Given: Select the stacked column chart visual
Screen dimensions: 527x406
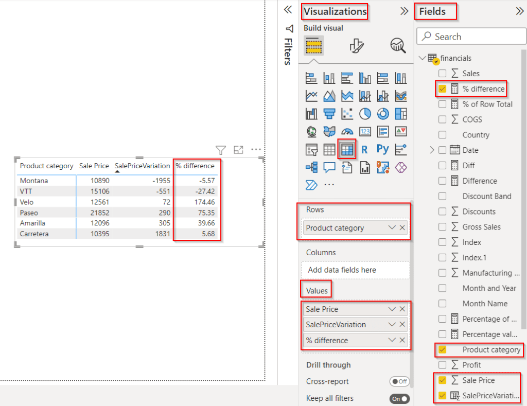Looking at the screenshot, I should point(329,78).
